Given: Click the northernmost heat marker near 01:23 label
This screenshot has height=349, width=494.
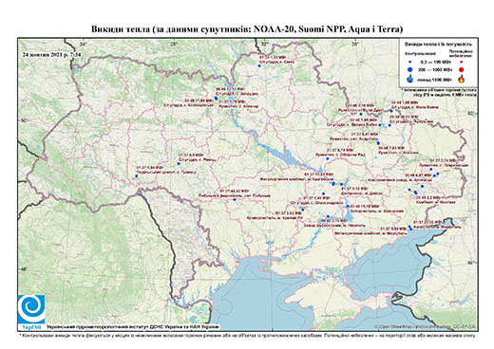Looking at the screenshot, I should click(259, 65).
